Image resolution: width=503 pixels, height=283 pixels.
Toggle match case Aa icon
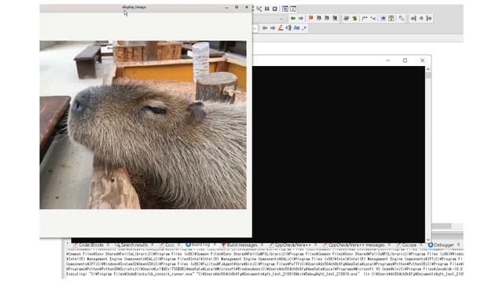coord(297,28)
